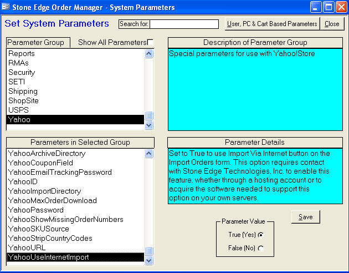Select YahooEmailTrackingPassword parameter

[x=75, y=172]
